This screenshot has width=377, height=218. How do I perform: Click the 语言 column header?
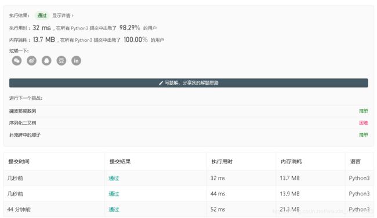coord(355,162)
